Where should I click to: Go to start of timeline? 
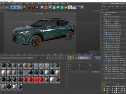click(44, 58)
